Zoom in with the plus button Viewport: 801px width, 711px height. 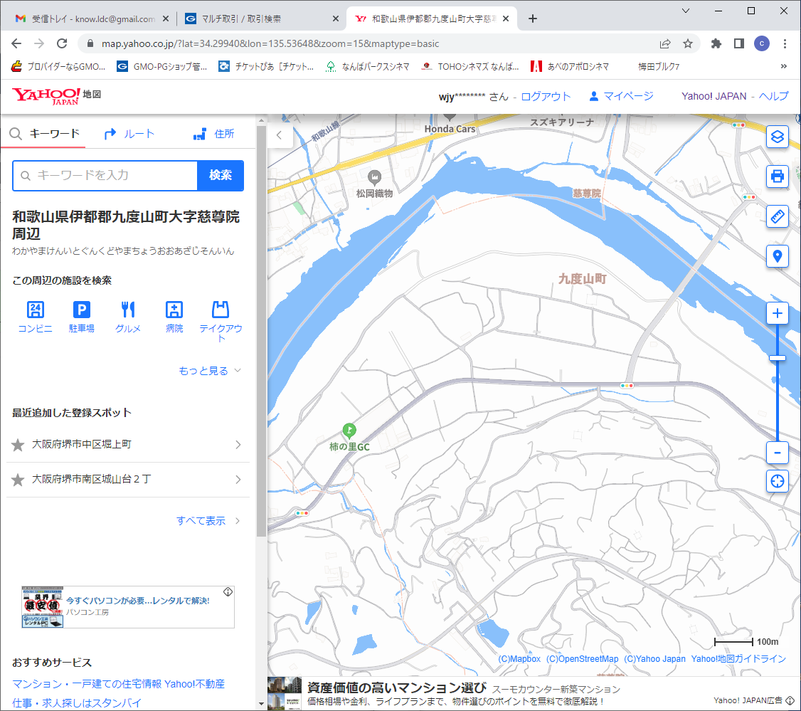(x=777, y=313)
